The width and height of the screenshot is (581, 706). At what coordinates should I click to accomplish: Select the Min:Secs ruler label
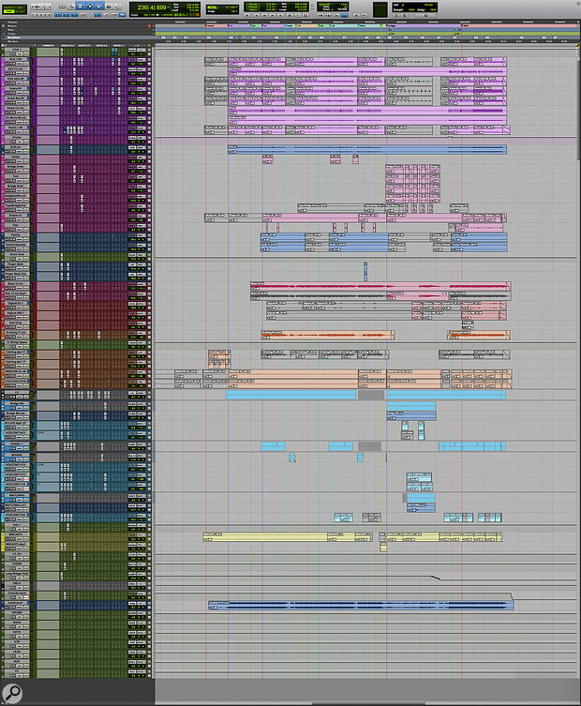(12, 41)
